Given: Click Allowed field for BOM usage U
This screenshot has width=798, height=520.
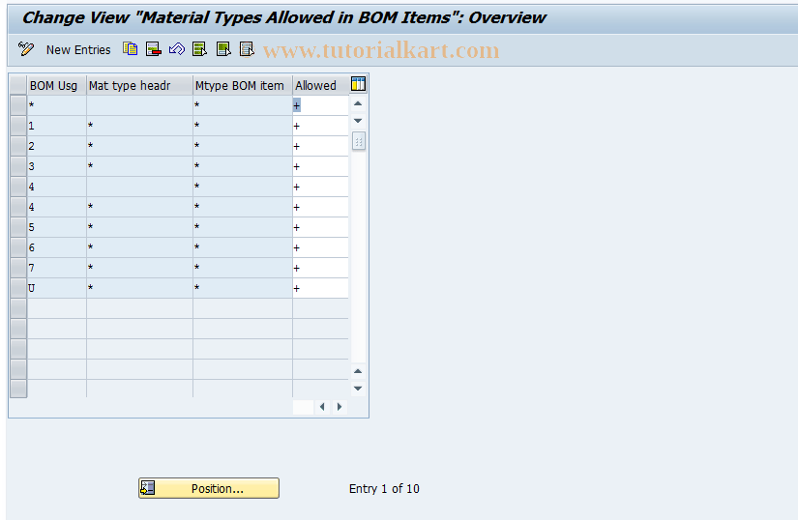Looking at the screenshot, I should [x=320, y=288].
